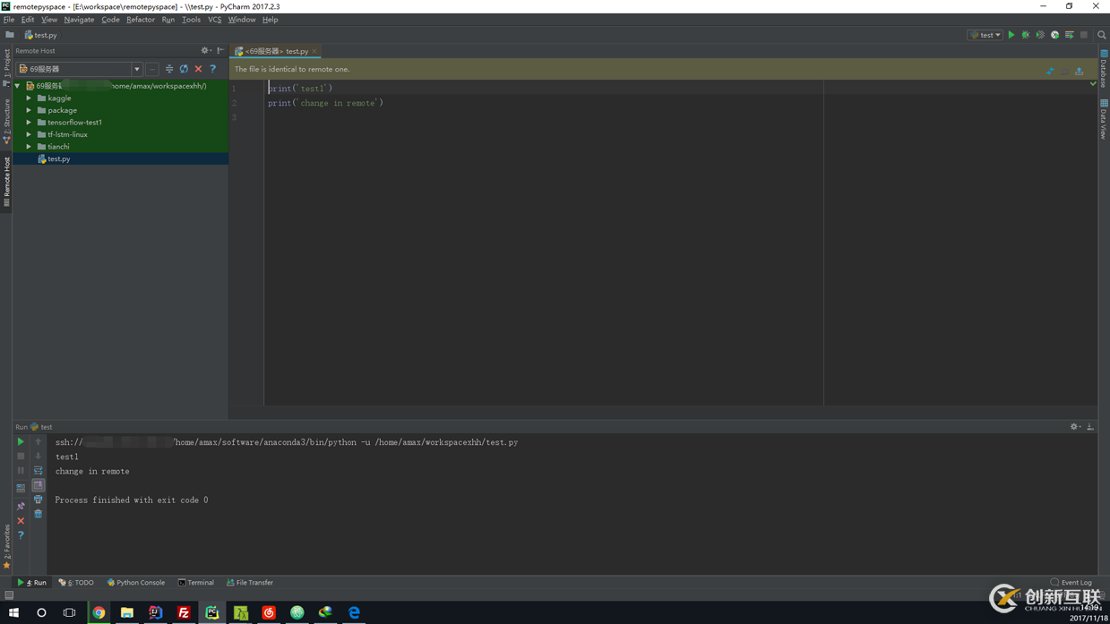Toggle scroll to end in Run console
The height and width of the screenshot is (624, 1110).
[x=39, y=485]
